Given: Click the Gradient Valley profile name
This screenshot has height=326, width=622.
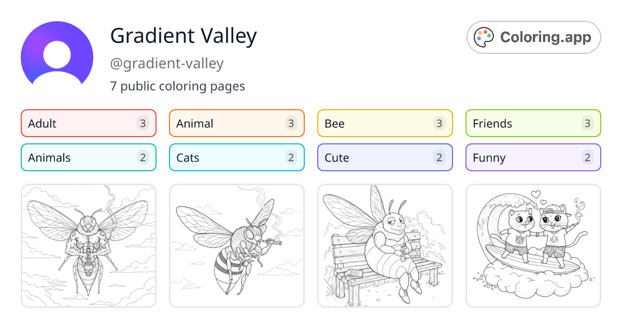Looking at the screenshot, I should tap(183, 36).
